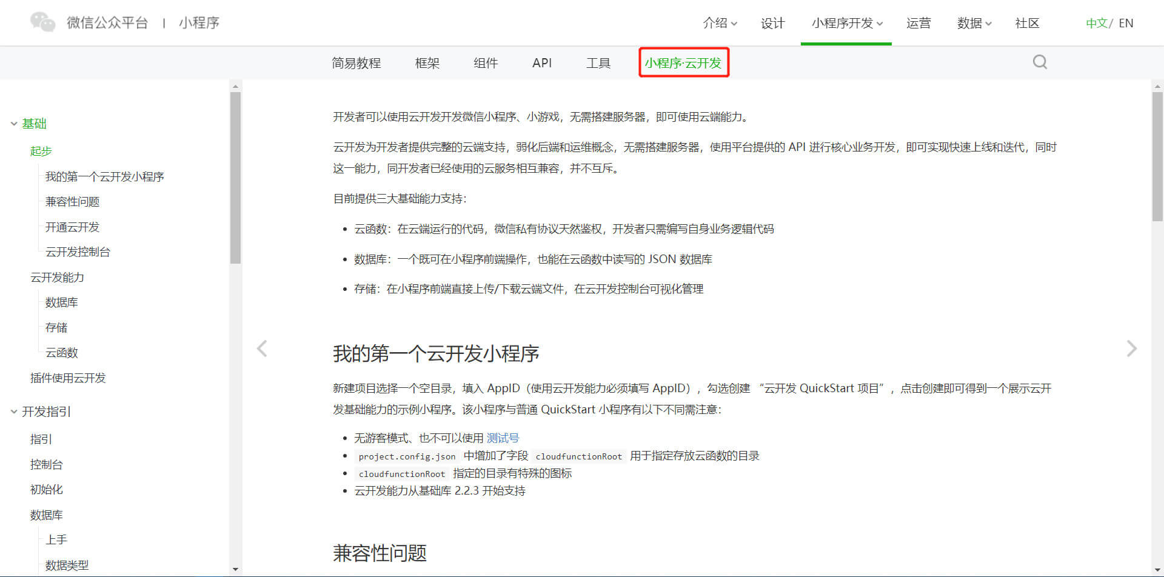The image size is (1164, 577).
Task: Open 控制台 sidebar item
Action: (x=46, y=464)
